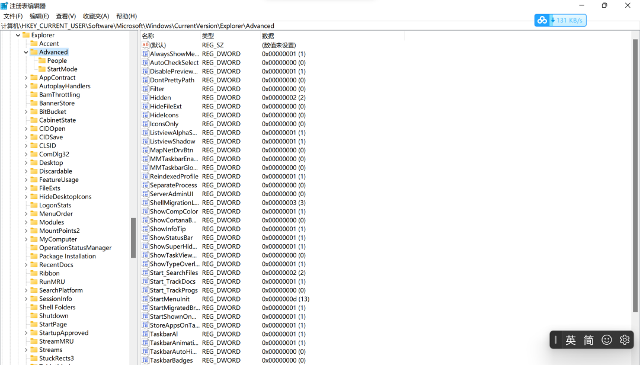The image size is (640, 365).
Task: Select the Shell Folders key
Action: click(x=57, y=308)
